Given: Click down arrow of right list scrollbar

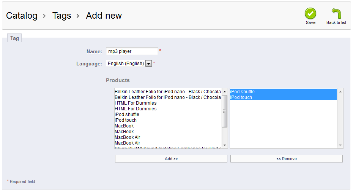Looking at the screenshot, I should [340, 145].
